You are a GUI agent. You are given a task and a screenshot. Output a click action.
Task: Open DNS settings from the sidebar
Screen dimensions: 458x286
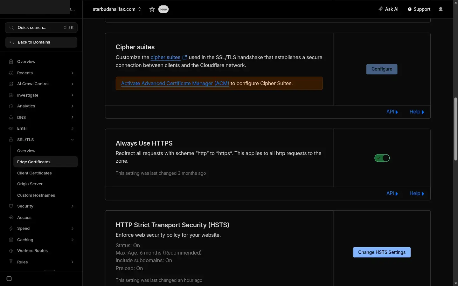11,118
